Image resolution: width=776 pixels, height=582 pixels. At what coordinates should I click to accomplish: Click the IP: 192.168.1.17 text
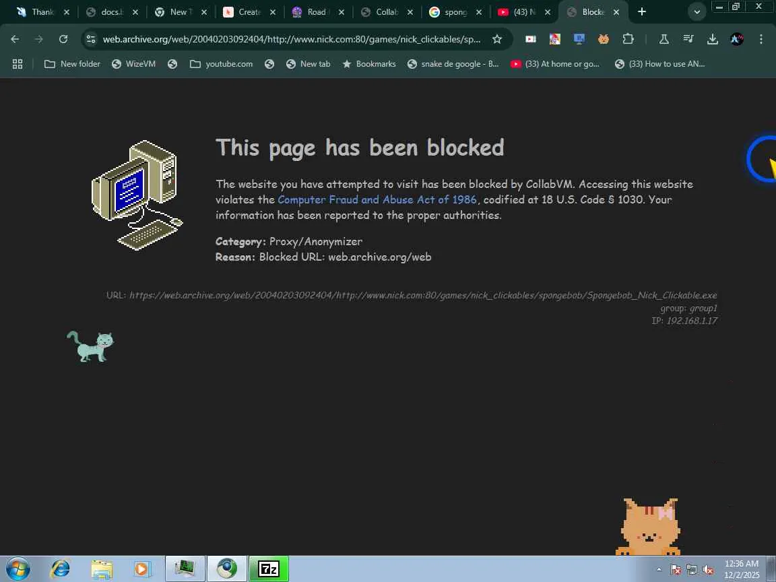coord(684,321)
